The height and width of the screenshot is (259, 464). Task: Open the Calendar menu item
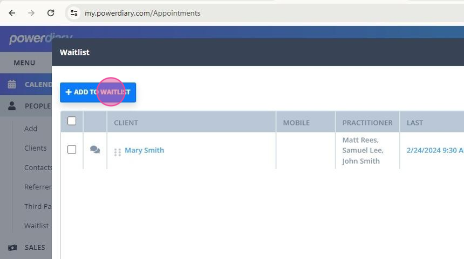tap(26, 85)
